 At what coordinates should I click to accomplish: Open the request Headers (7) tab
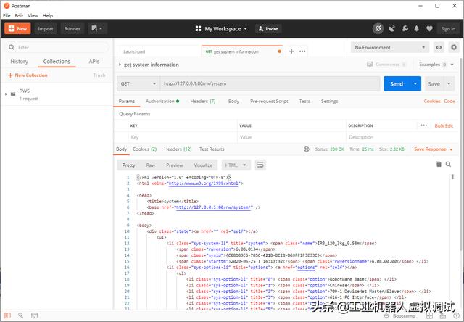(203, 101)
